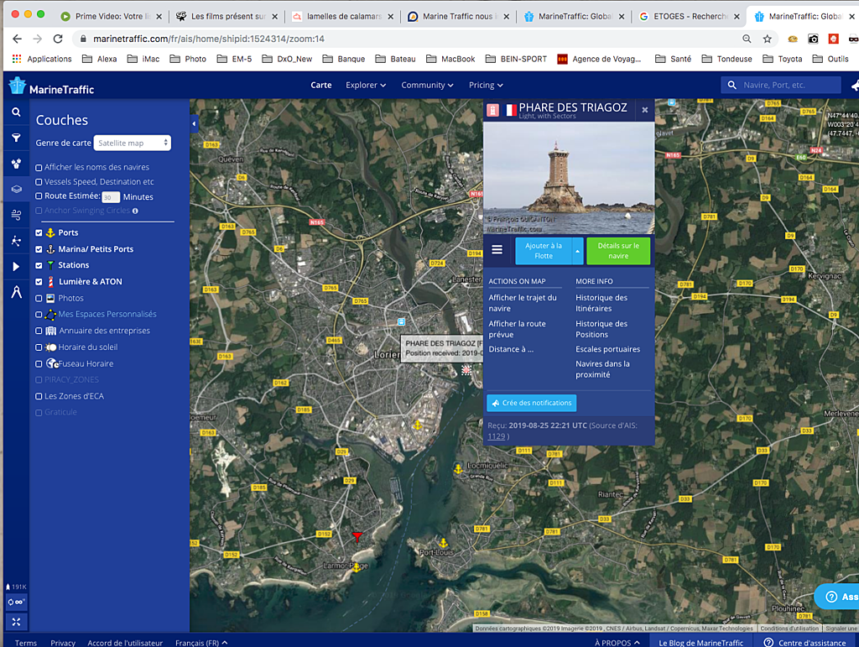Click the vessel density icon in sidebar
This screenshot has height=647, width=859.
click(x=17, y=164)
